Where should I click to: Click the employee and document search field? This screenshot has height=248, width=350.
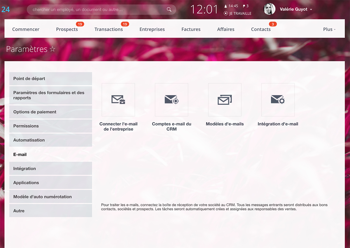coord(98,10)
